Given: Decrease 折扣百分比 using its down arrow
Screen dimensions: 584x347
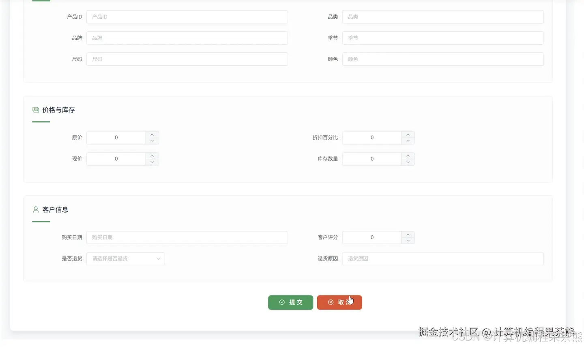Looking at the screenshot, I should tap(408, 141).
